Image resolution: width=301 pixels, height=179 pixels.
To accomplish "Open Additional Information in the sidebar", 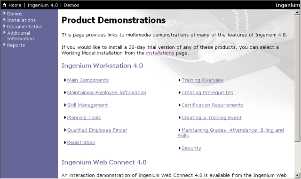I will click(x=21, y=36).
